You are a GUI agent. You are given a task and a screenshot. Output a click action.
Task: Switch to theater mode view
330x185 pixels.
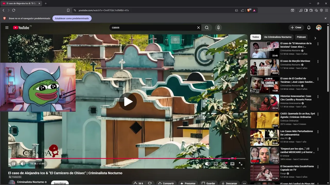(232, 164)
